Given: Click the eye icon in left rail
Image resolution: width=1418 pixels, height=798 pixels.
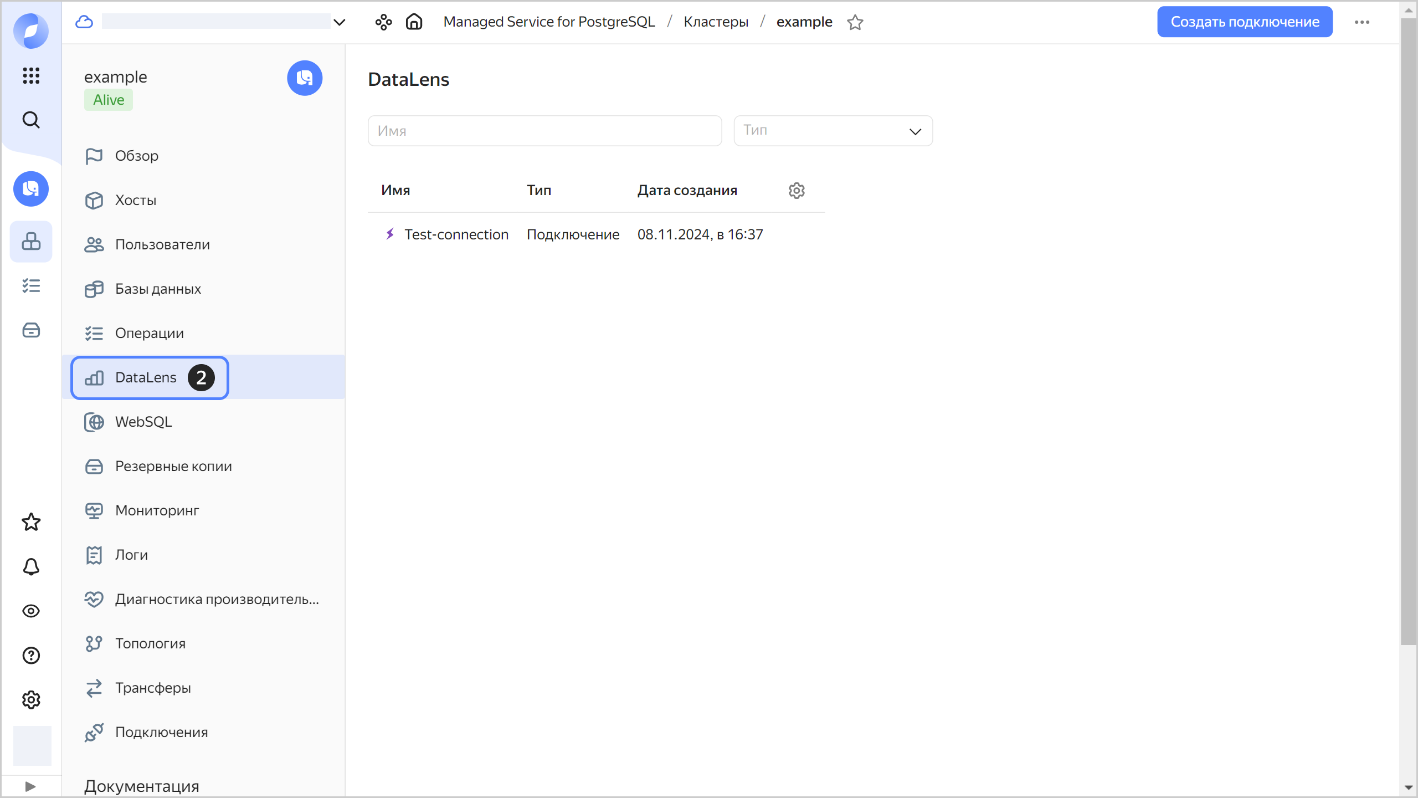Looking at the screenshot, I should [x=31, y=611].
